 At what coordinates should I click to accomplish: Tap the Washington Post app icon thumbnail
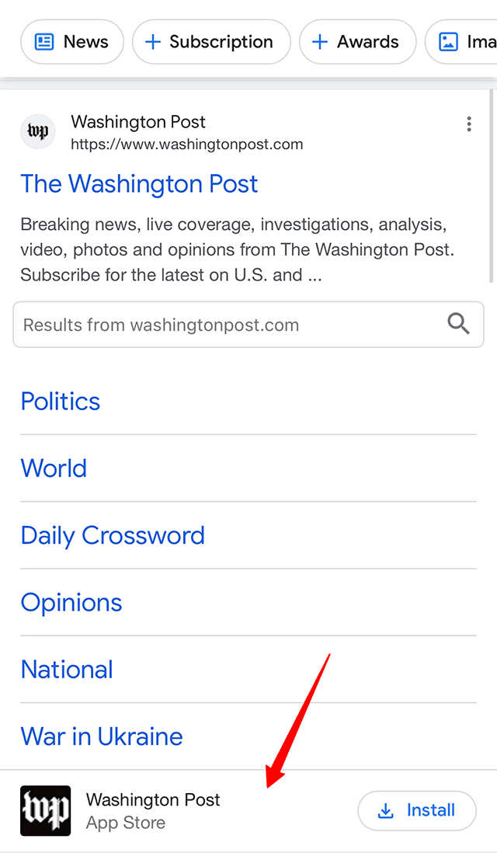[45, 811]
